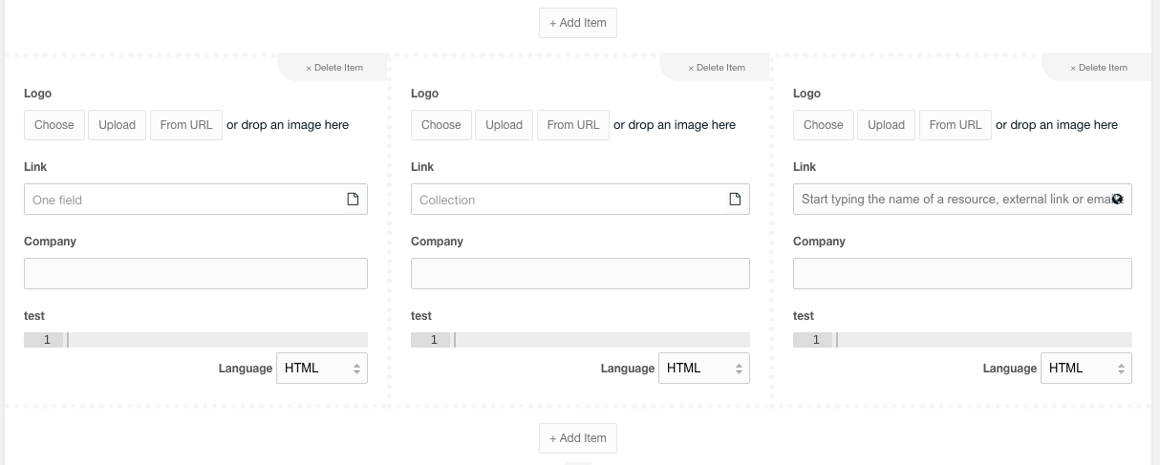Open the first item's Language dropdown
The width and height of the screenshot is (1160, 465).
point(322,368)
